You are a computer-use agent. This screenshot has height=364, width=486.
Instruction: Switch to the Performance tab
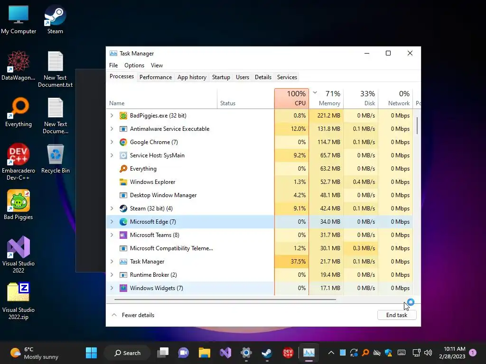(x=156, y=77)
